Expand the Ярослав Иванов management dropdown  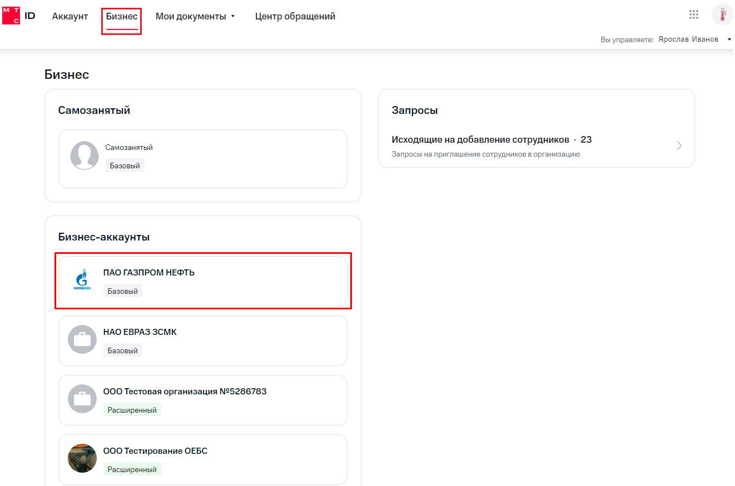[695, 39]
